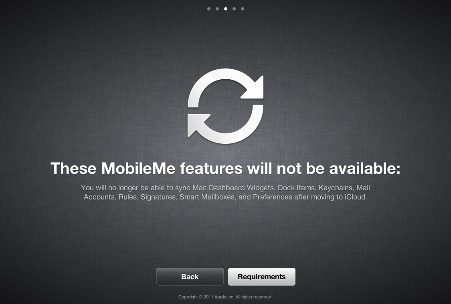The width and height of the screenshot is (451, 304).
Task: Select the highlighted third page dot
Action: [226, 9]
